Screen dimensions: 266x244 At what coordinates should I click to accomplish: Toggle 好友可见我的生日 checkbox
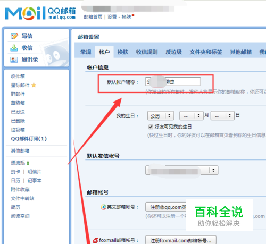(151, 127)
